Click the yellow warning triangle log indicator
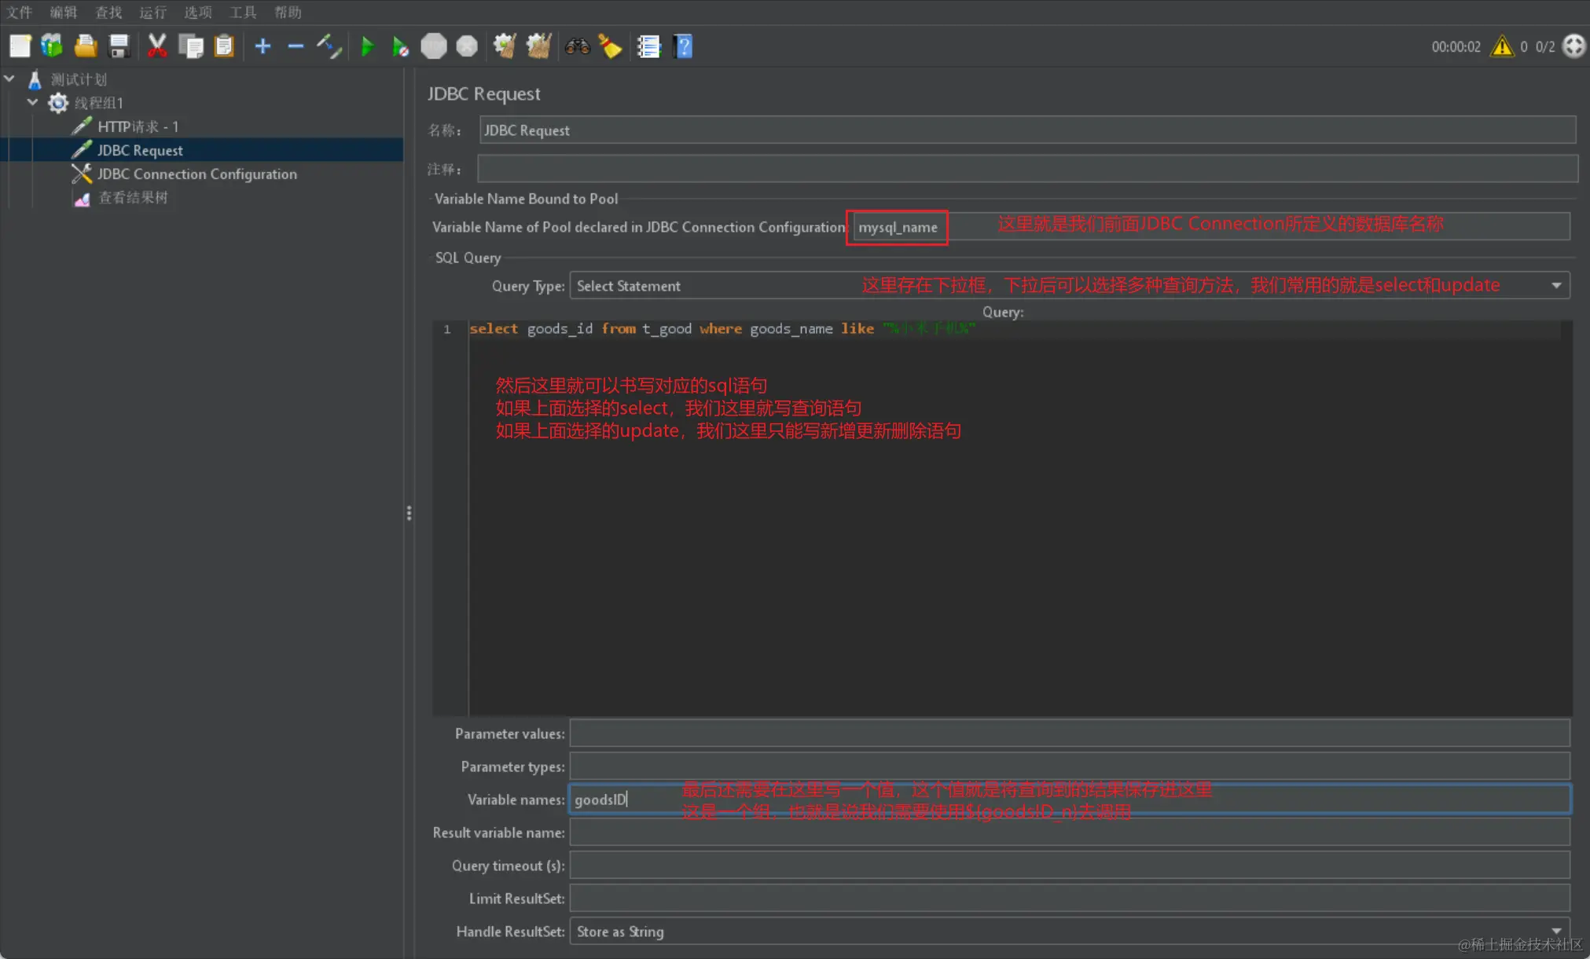The width and height of the screenshot is (1590, 959). (x=1502, y=46)
